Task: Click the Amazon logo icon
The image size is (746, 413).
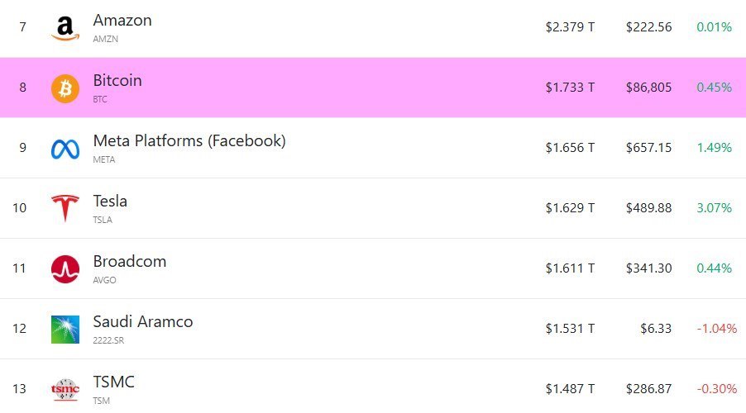Action: click(x=65, y=28)
